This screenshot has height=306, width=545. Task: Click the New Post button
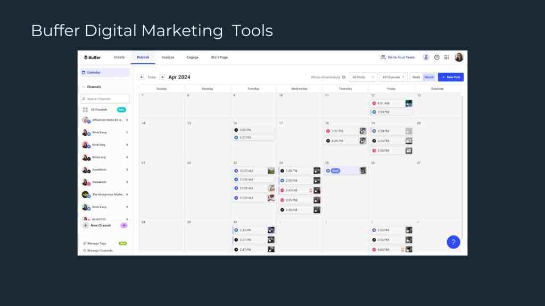[451, 77]
